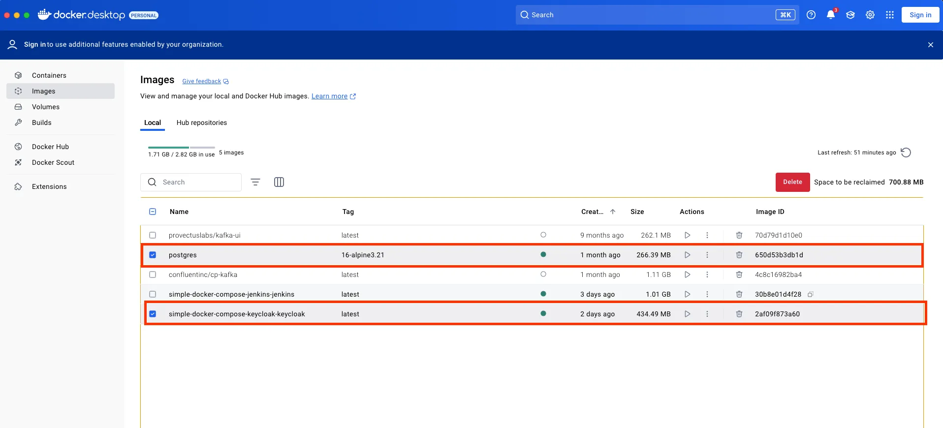Uncheck the simple-docker-compose-keycloak-keycloak row checkbox
The width and height of the screenshot is (943, 428).
click(x=153, y=314)
